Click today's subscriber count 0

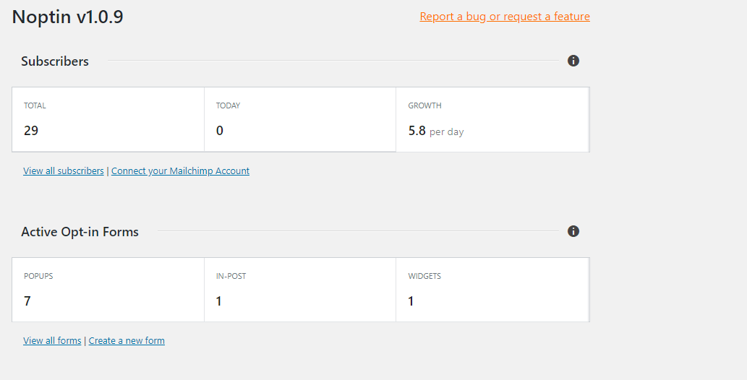tap(220, 131)
